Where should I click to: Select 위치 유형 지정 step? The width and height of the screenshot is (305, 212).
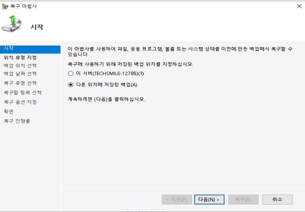click(x=20, y=57)
